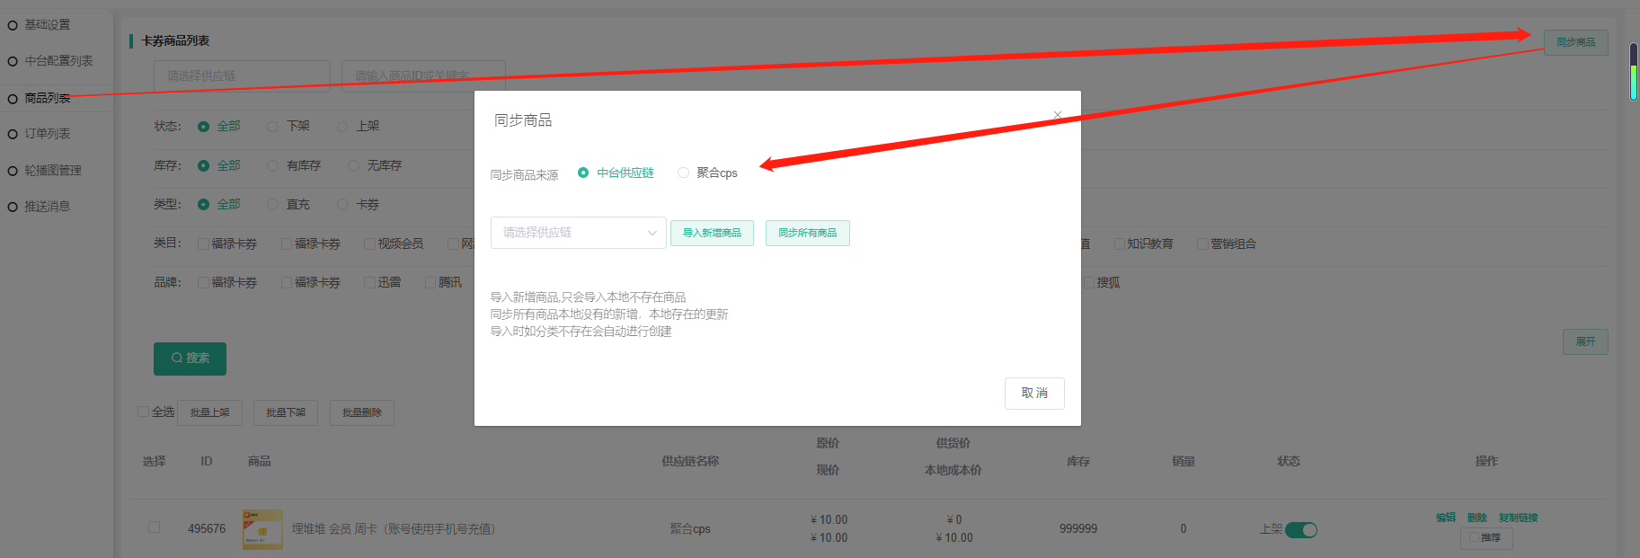Select 全部 radio for 状态
This screenshot has width=1640, height=558.
coord(218,126)
